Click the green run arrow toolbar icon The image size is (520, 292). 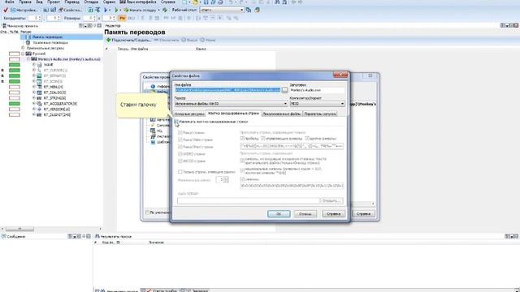pos(116,11)
